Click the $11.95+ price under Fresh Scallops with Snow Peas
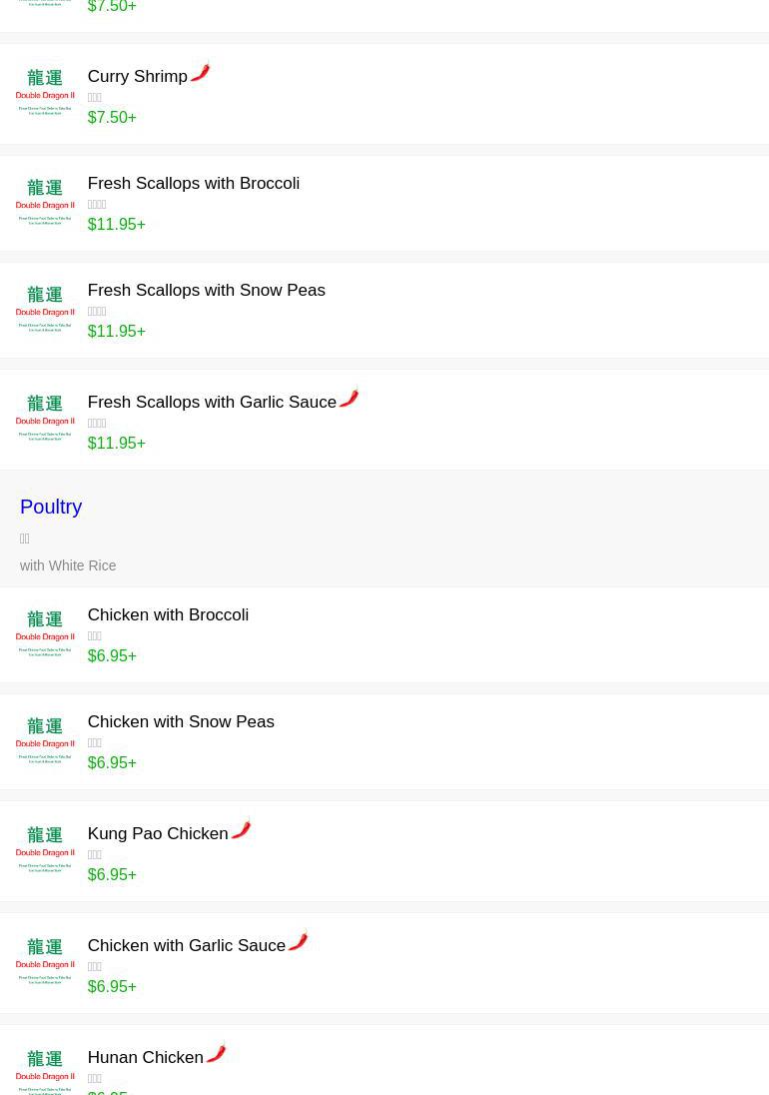Screen dimensions: 769x1095 coord(116,332)
